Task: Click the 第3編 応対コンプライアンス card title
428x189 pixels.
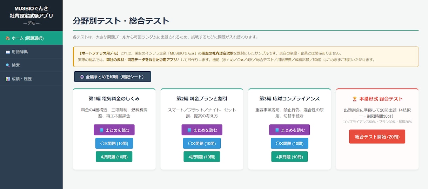Action: pos(289,99)
